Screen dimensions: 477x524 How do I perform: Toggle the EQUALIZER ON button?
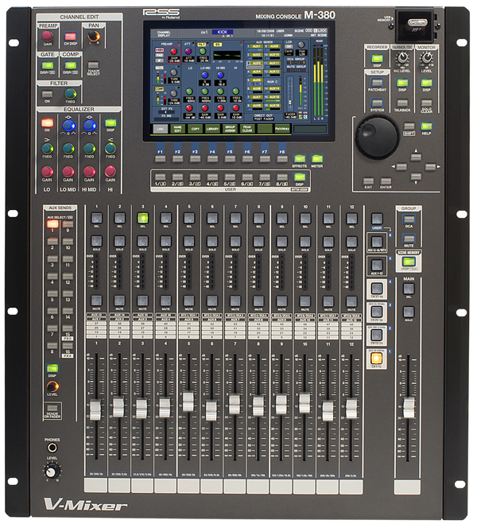48,122
